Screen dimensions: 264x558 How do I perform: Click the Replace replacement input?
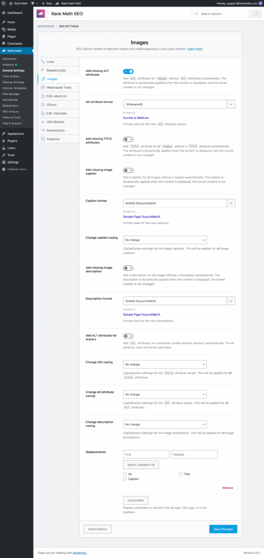(x=194, y=454)
